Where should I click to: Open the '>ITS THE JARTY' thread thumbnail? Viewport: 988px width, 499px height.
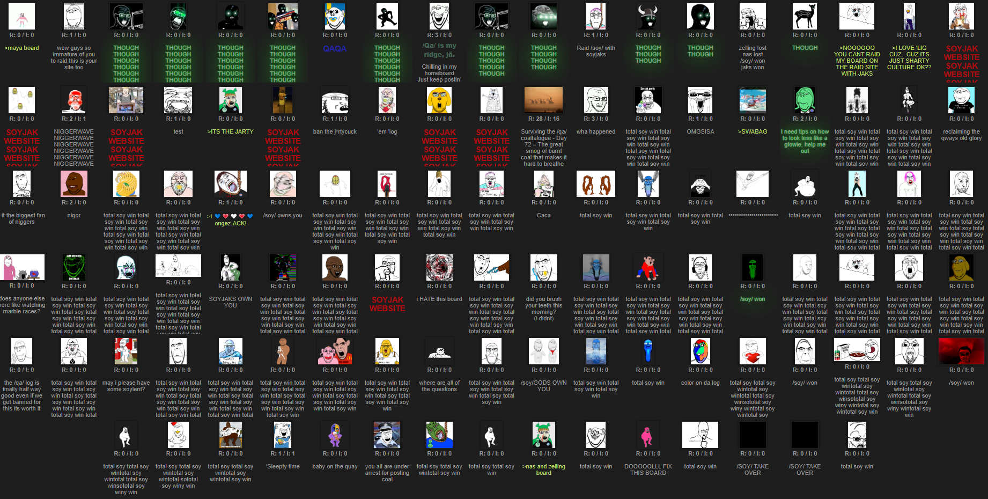click(x=231, y=100)
